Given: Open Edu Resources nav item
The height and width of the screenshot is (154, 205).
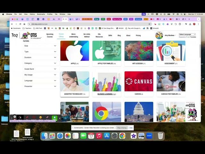Looking at the screenshot, I should pos(99,35).
